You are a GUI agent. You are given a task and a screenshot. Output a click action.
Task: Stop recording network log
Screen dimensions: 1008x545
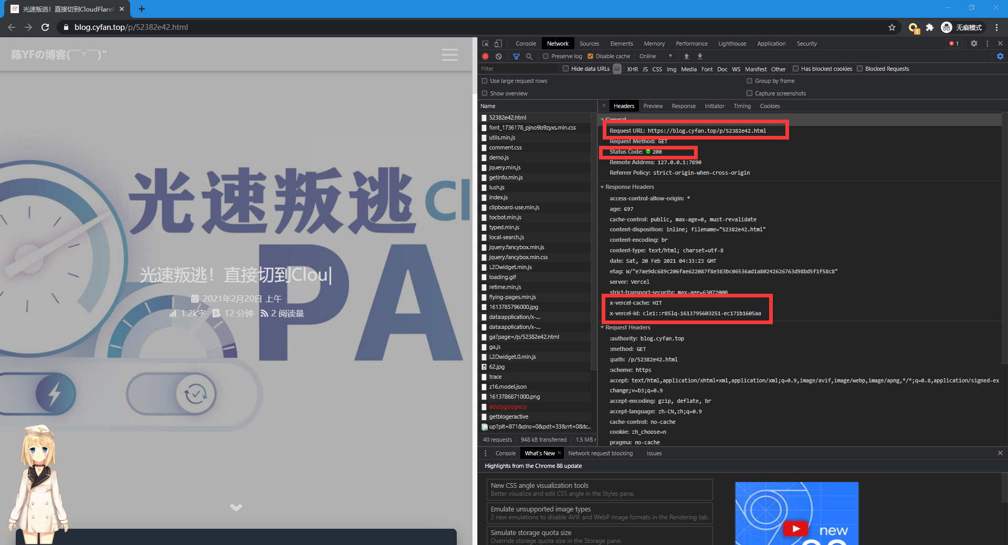(x=486, y=56)
